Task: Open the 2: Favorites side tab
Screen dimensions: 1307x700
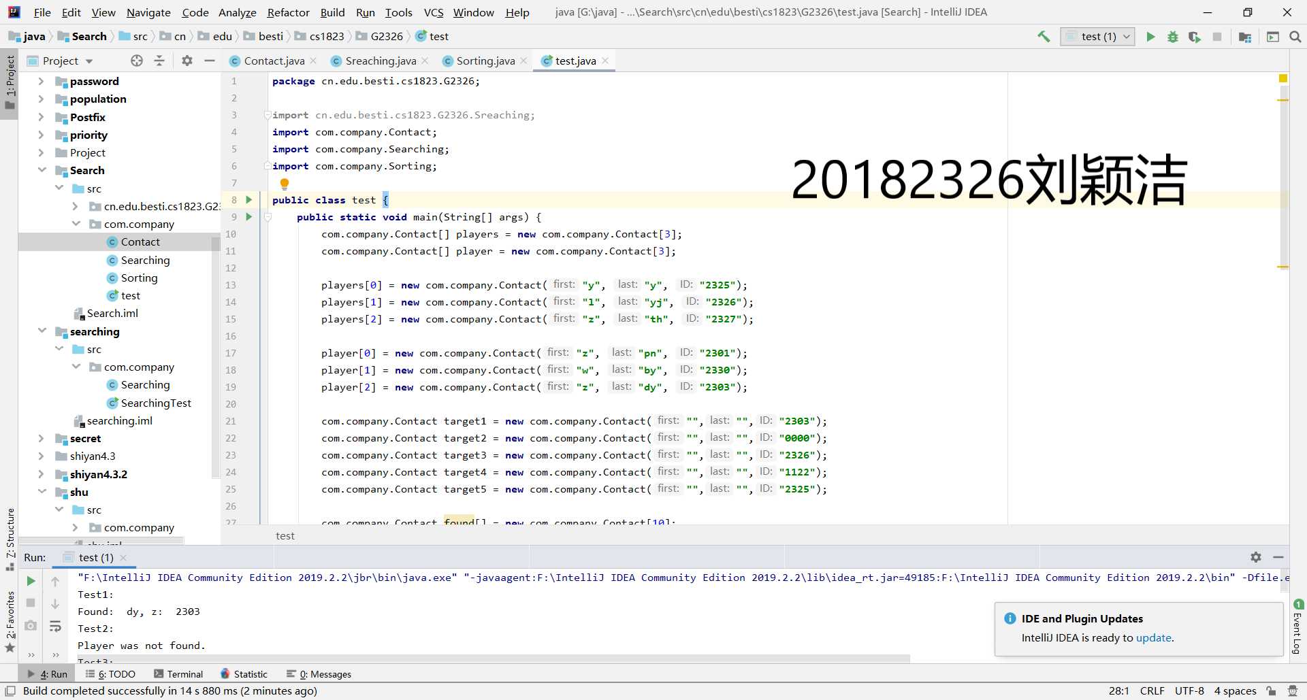Action: tap(10, 622)
